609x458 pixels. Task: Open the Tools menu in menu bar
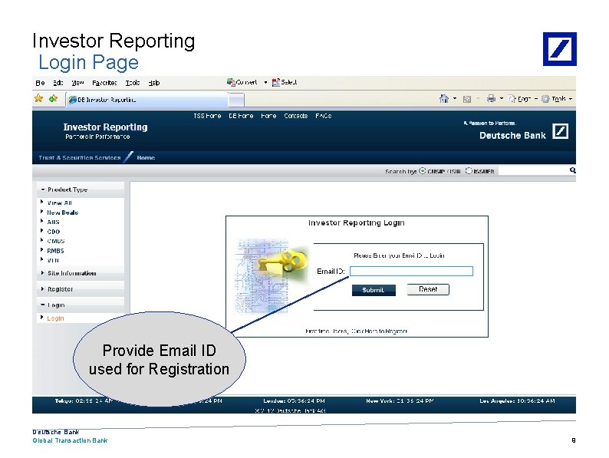(x=133, y=83)
